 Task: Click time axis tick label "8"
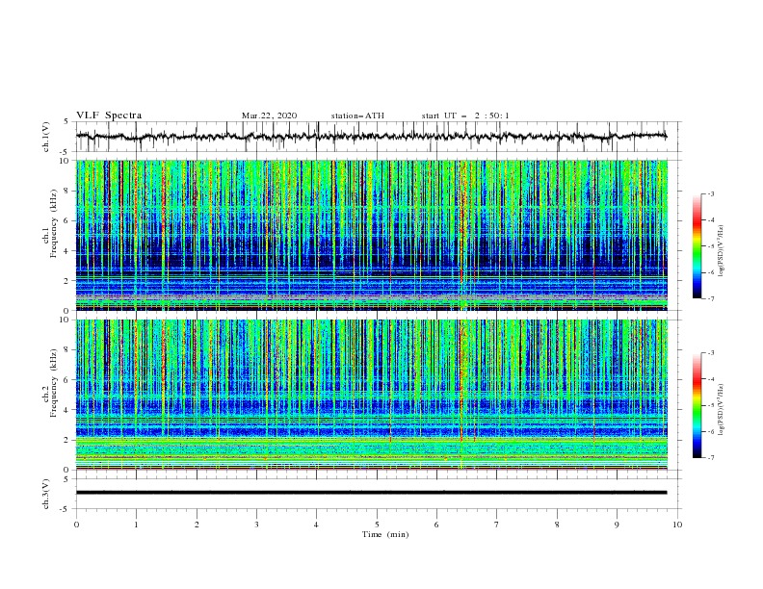[x=557, y=525]
